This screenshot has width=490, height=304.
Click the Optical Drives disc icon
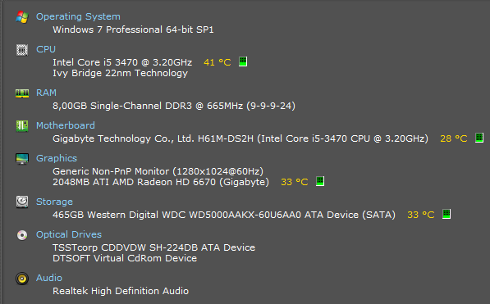pyautogui.click(x=22, y=234)
